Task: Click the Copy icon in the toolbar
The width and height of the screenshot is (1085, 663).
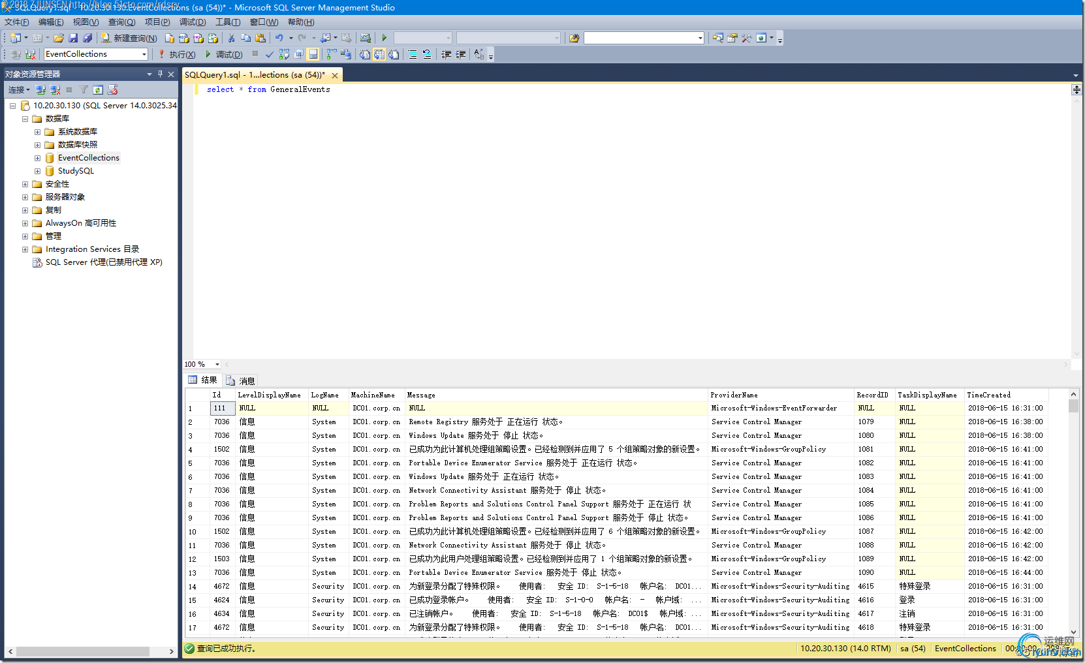Action: pos(246,38)
